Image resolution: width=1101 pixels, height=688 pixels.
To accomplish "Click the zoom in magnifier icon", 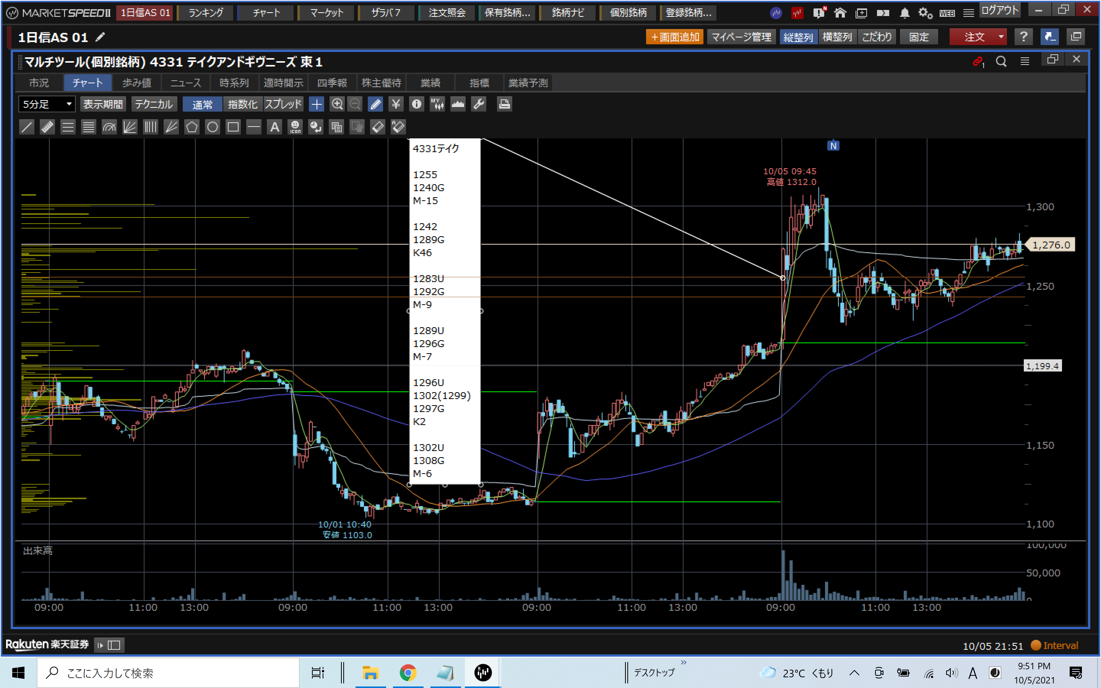I will tap(337, 104).
